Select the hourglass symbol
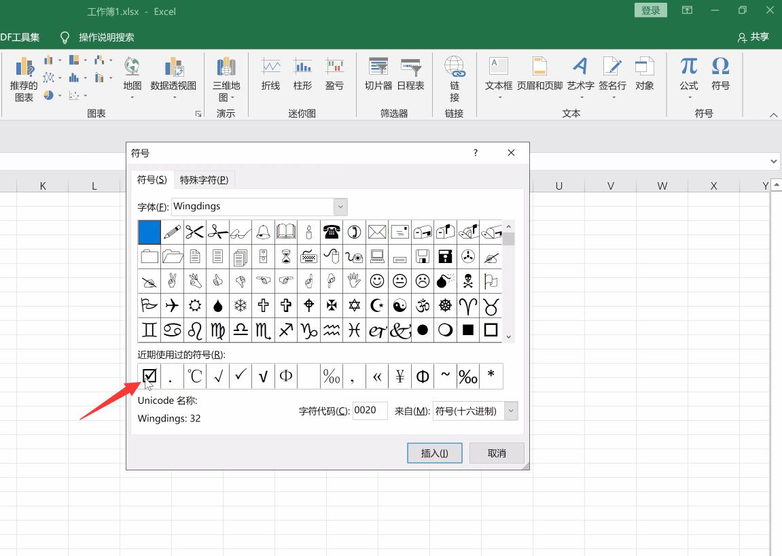The image size is (782, 556). tap(286, 256)
